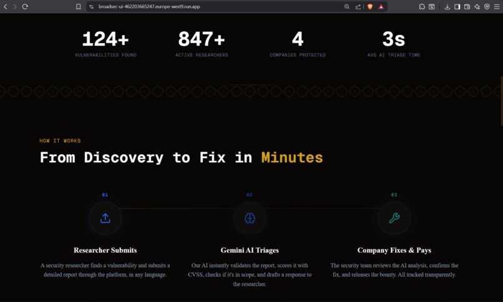The image size is (503, 302).
Task: Toggle the browser sidebar panel
Action: pyautogui.click(x=457, y=6)
